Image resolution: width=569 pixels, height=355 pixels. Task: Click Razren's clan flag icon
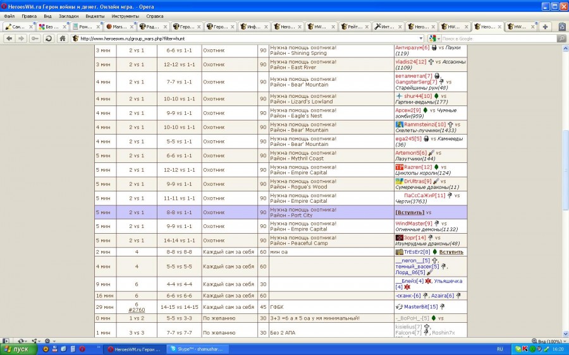399,167
